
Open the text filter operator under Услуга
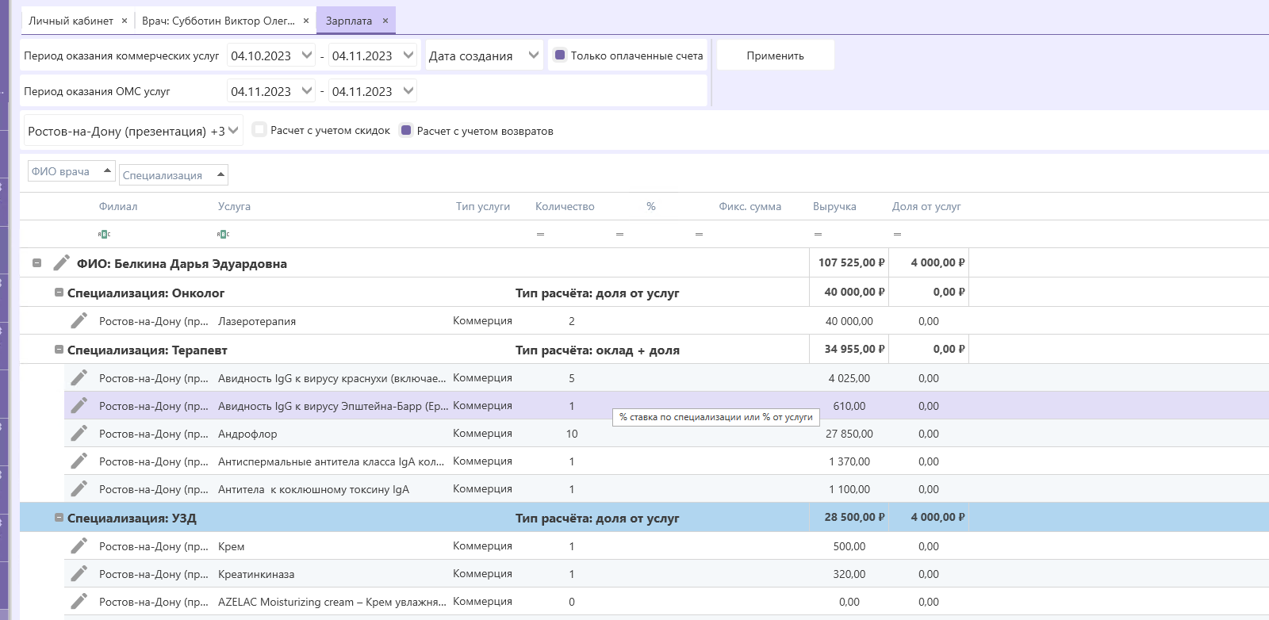(x=223, y=234)
